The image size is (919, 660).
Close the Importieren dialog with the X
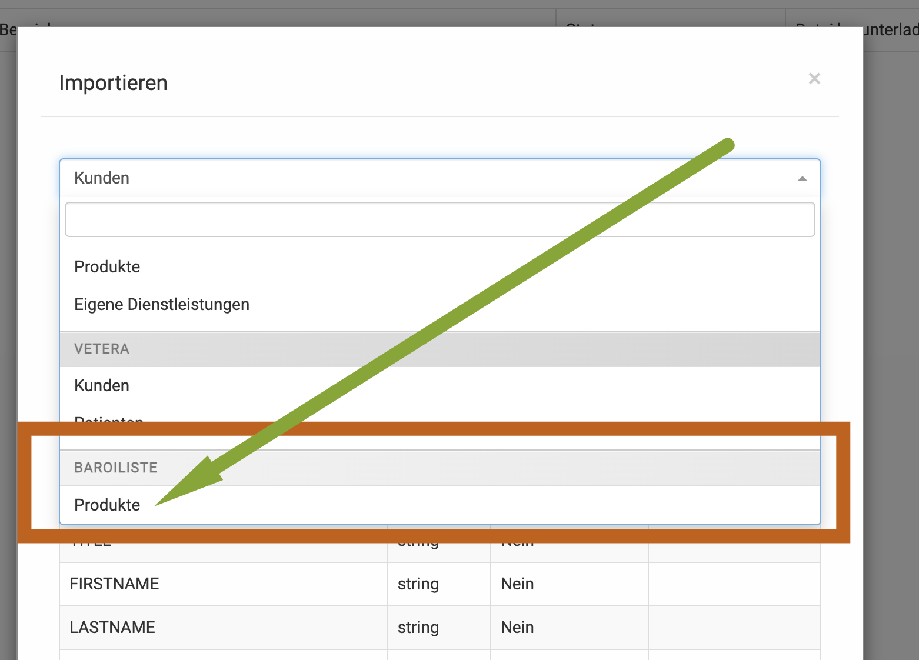pyautogui.click(x=814, y=79)
